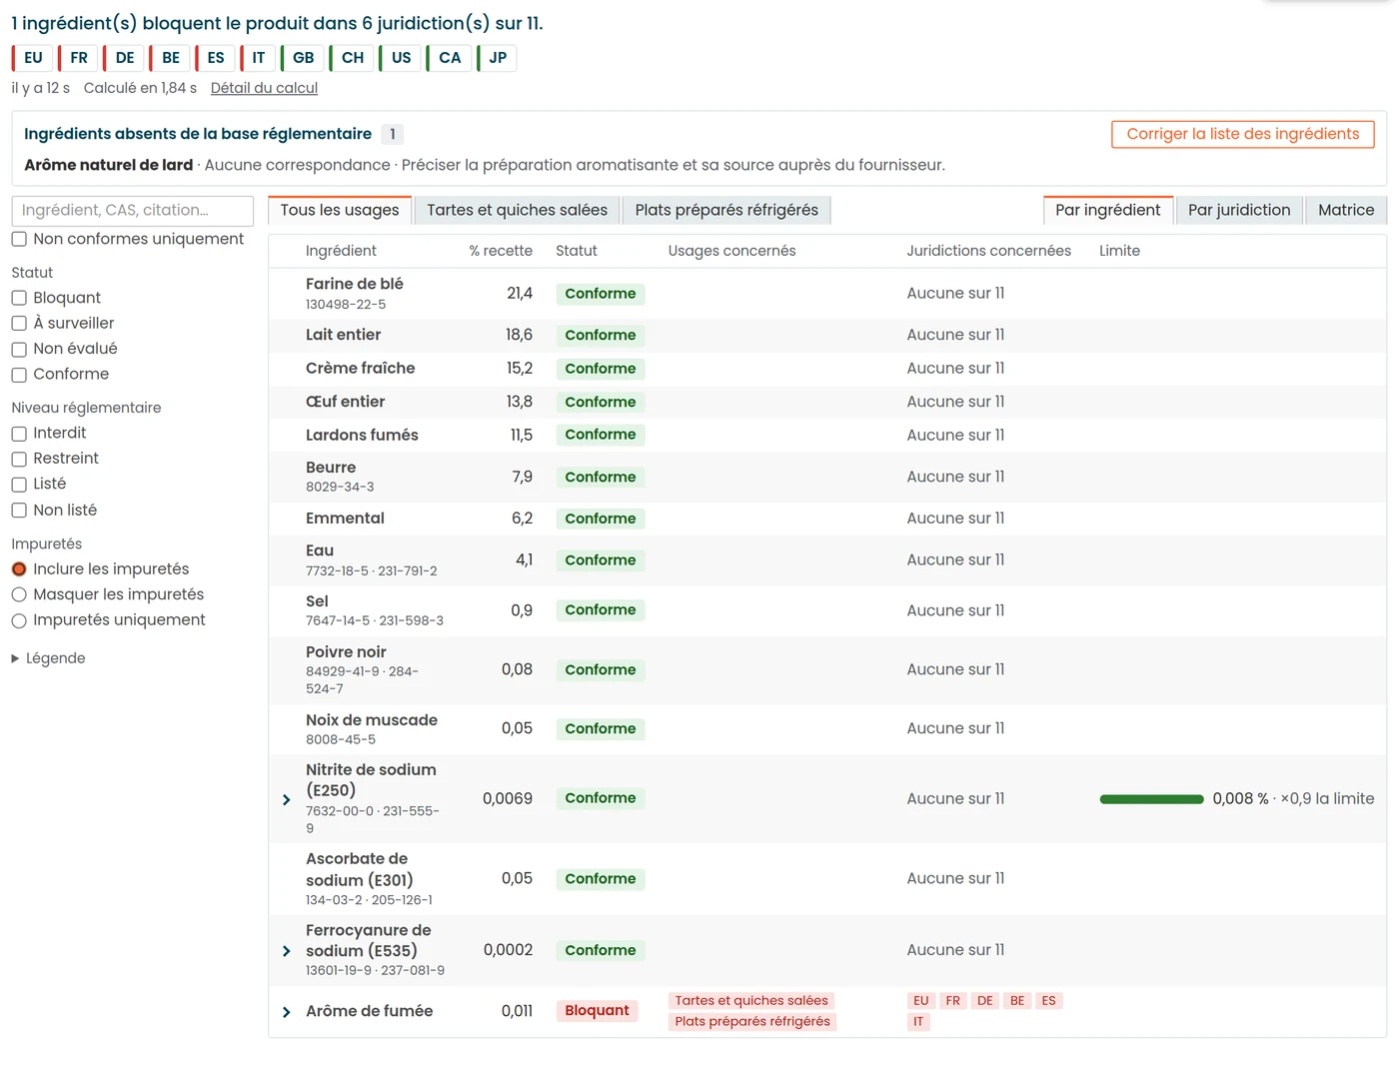Image resolution: width=1399 pixels, height=1066 pixels.
Task: Check the Non listé filter
Action: 19,511
